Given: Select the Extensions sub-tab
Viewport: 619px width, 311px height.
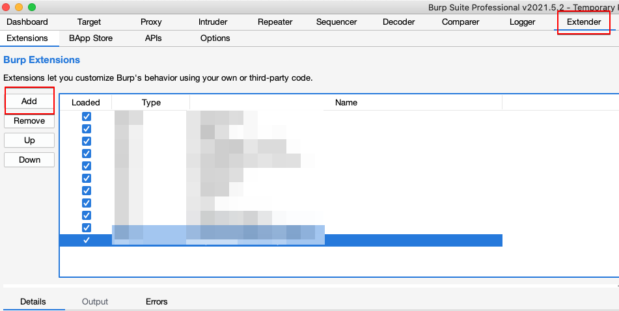Looking at the screenshot, I should pyautogui.click(x=27, y=38).
